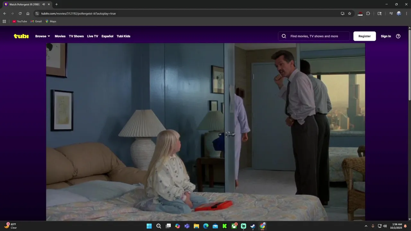
Task: Open the YouTube bookmark
Action: (x=20, y=21)
